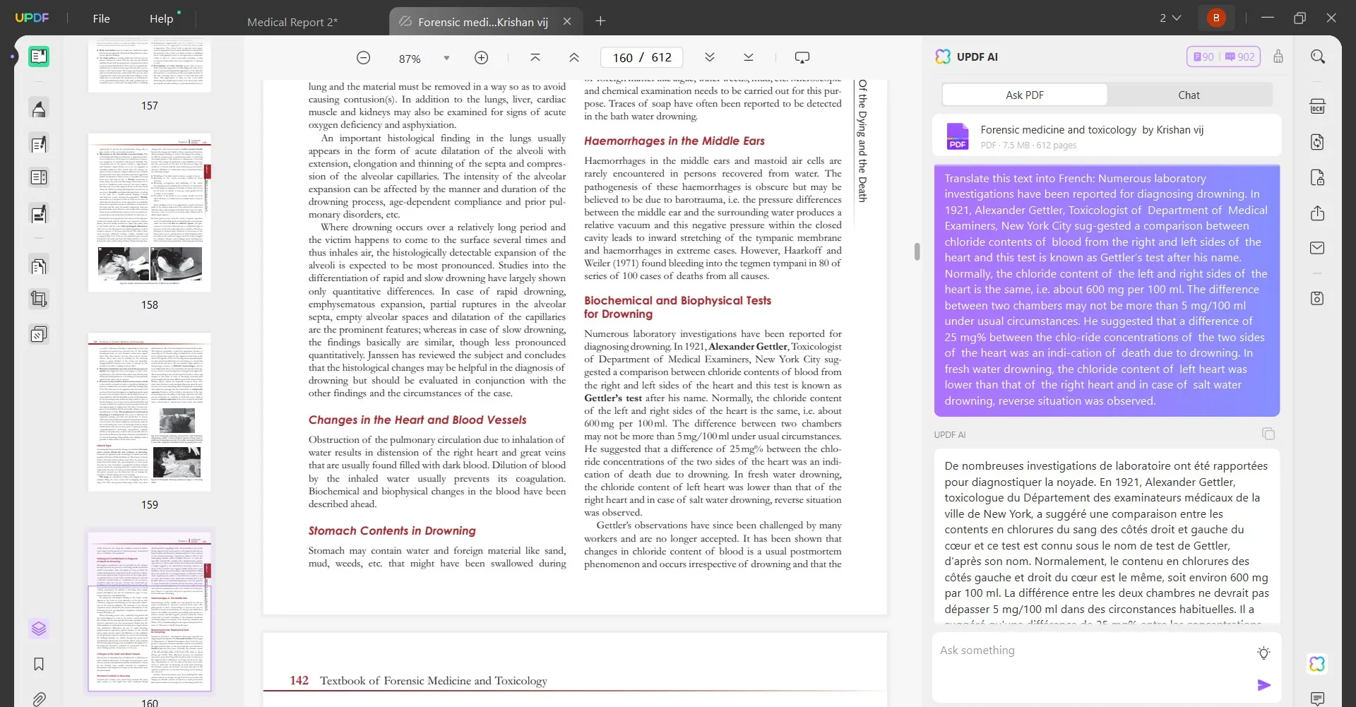
Task: Click 'Stomach Contents in Drowning' heading
Action: click(392, 531)
